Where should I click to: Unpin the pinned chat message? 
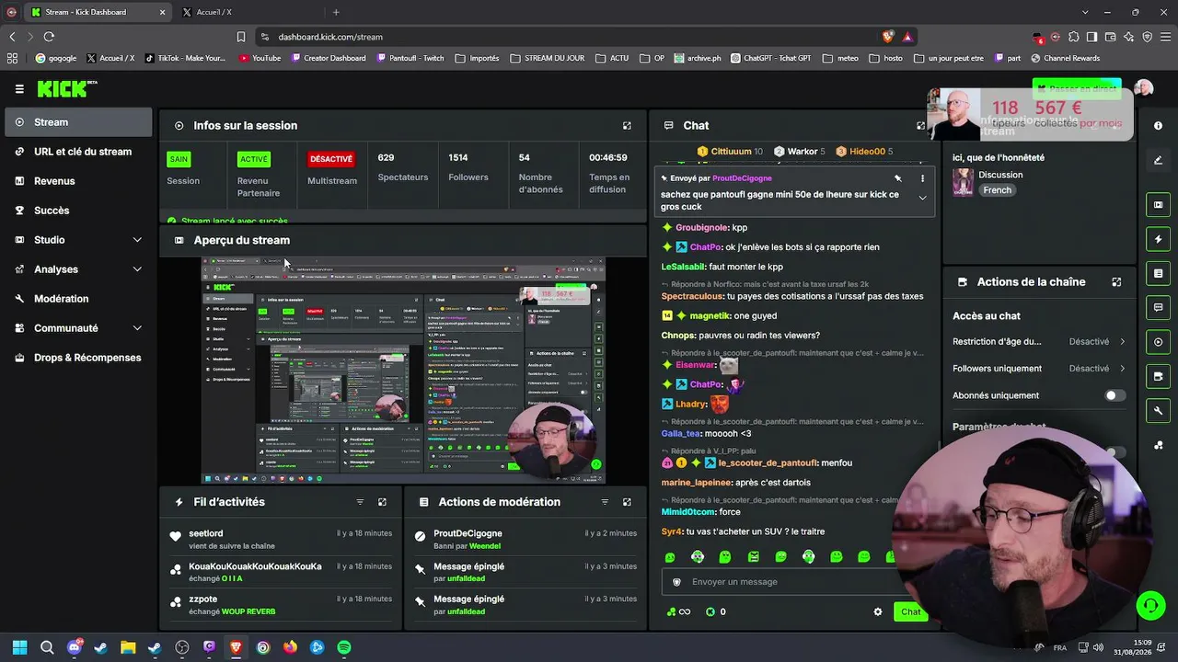tap(898, 178)
